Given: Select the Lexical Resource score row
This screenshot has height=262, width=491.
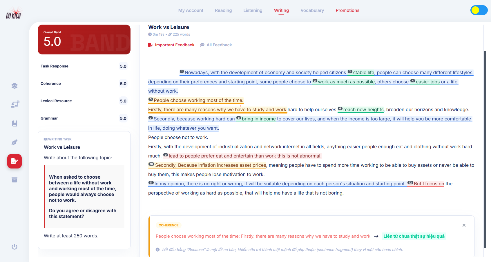Looking at the screenshot, I should click(84, 101).
